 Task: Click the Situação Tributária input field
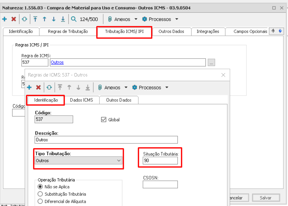(160, 161)
